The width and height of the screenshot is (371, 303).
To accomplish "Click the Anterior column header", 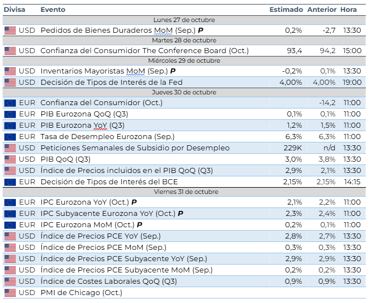I will [322, 10].
